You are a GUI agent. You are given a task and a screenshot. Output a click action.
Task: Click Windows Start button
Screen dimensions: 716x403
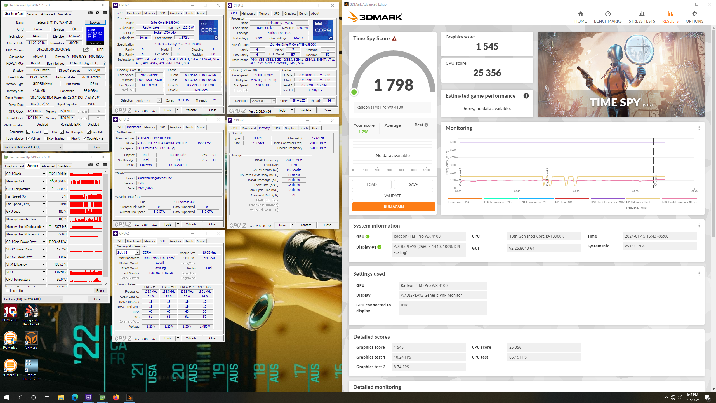(7, 397)
